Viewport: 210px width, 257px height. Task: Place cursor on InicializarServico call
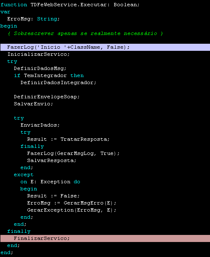(39, 54)
